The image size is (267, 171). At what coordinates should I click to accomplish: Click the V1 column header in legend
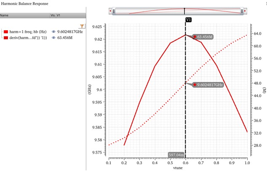tap(59, 15)
